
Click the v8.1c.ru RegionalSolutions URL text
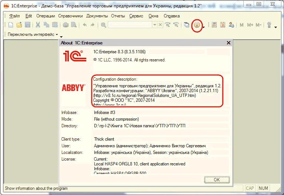coord(144,95)
